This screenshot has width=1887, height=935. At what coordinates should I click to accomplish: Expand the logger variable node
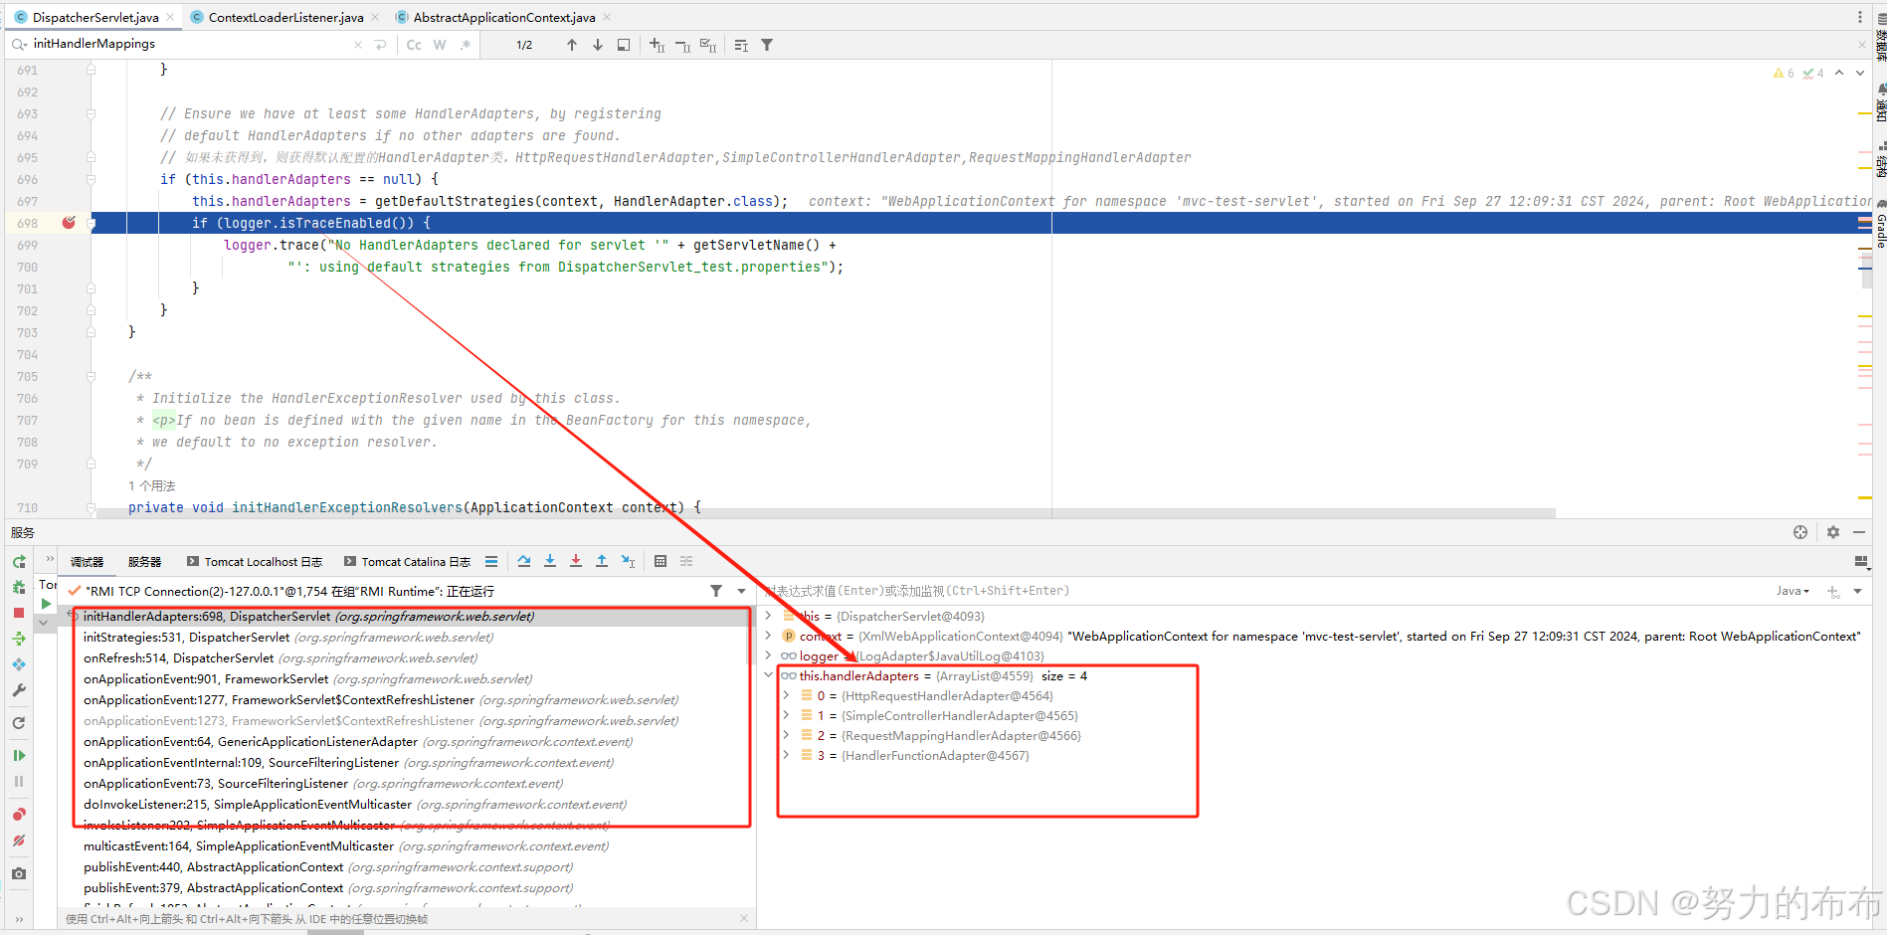pyautogui.click(x=768, y=655)
